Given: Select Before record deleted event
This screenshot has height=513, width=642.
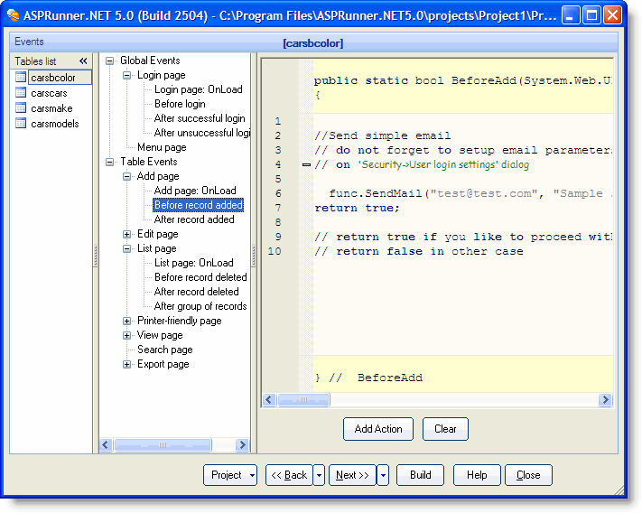Looking at the screenshot, I should click(200, 277).
